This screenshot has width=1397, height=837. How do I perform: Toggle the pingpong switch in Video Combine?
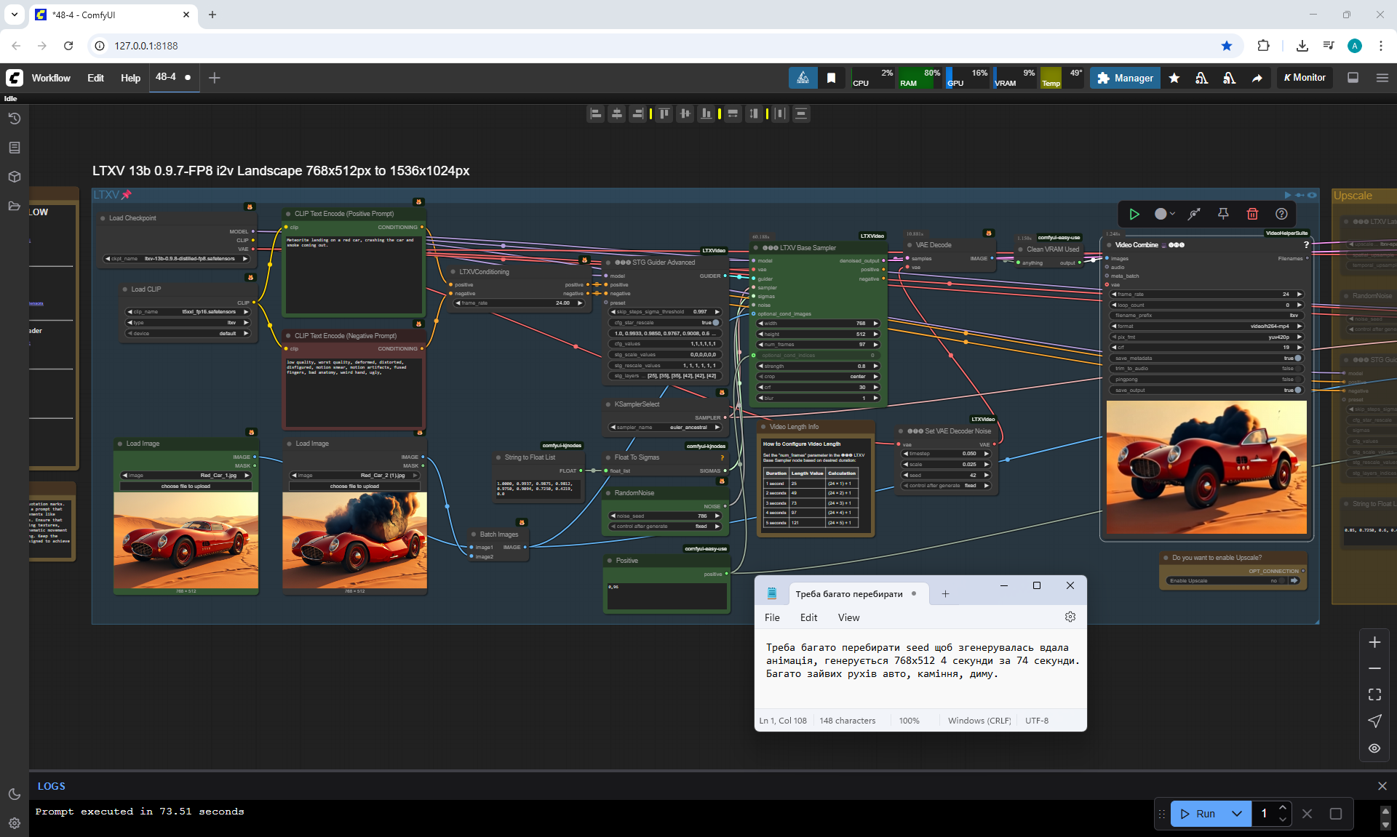point(1297,379)
